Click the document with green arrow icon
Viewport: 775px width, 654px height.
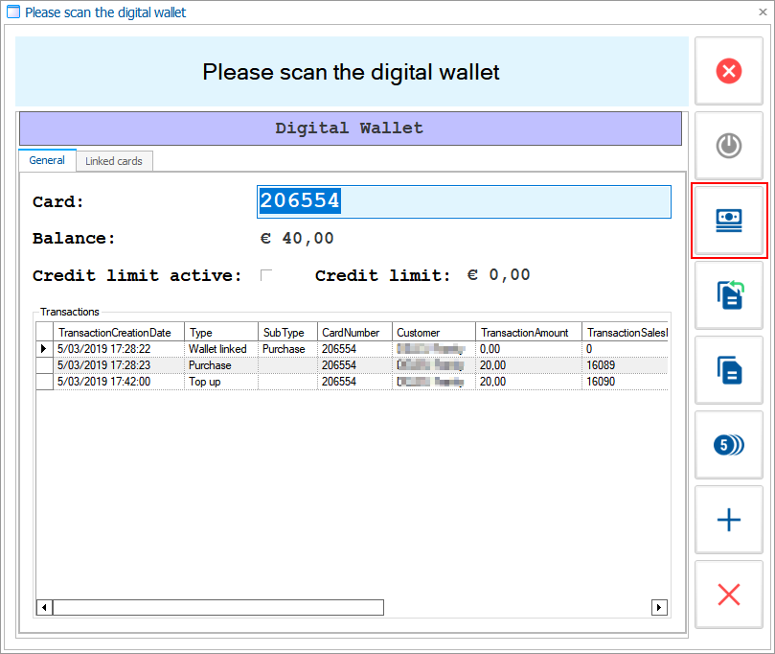[x=728, y=295]
